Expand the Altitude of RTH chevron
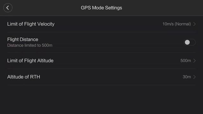Image resolution: width=203 pixels, height=114 pixels. pos(194,77)
